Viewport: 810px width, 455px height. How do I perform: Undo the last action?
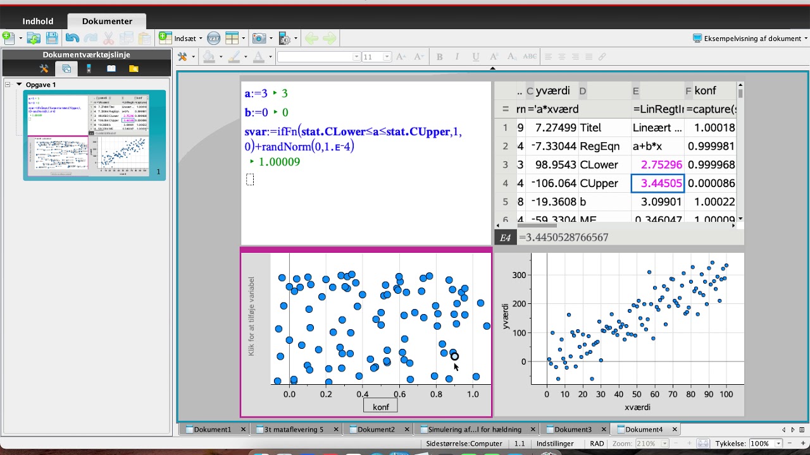click(x=72, y=38)
